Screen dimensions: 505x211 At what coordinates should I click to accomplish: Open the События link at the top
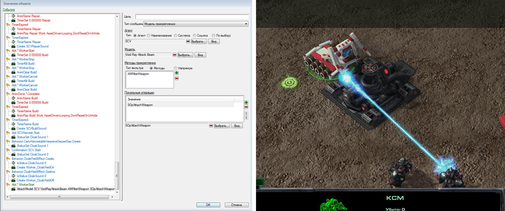click(x=9, y=10)
